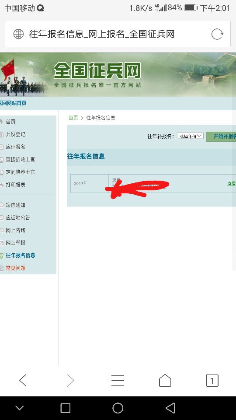Tap Android home circle button
Screen dimensions: 236x420
pos(118,408)
